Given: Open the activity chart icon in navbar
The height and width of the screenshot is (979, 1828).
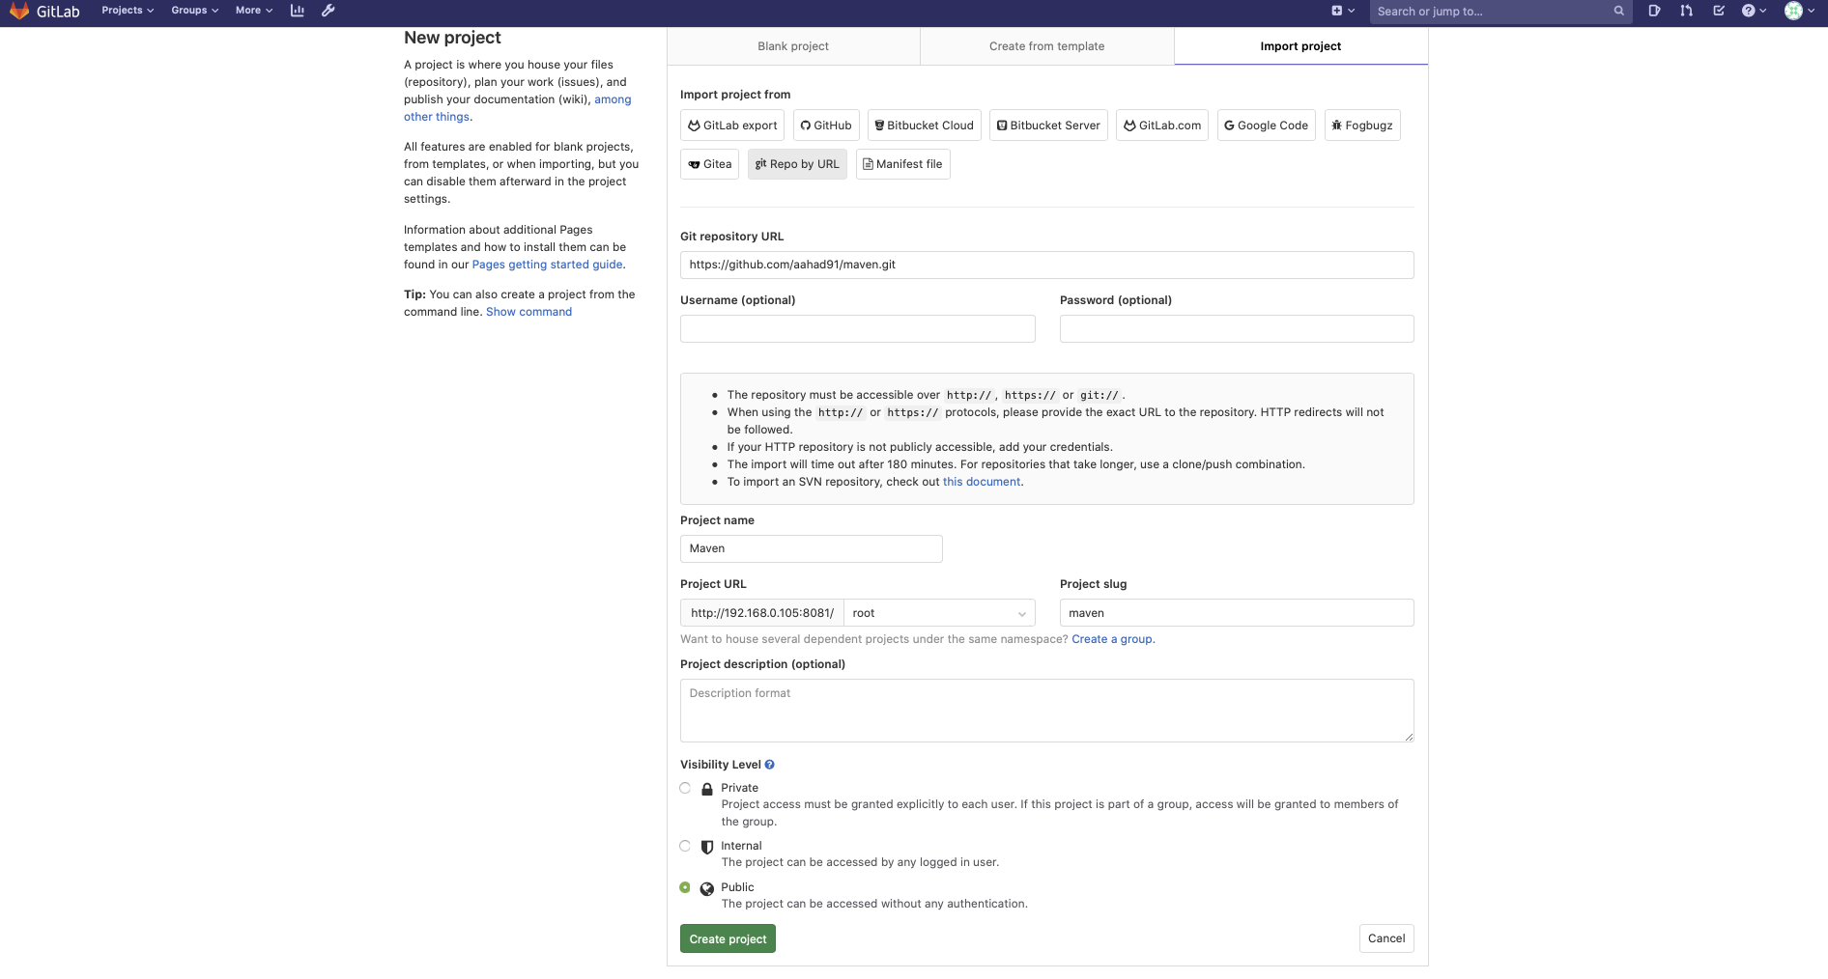Looking at the screenshot, I should pyautogui.click(x=298, y=11).
